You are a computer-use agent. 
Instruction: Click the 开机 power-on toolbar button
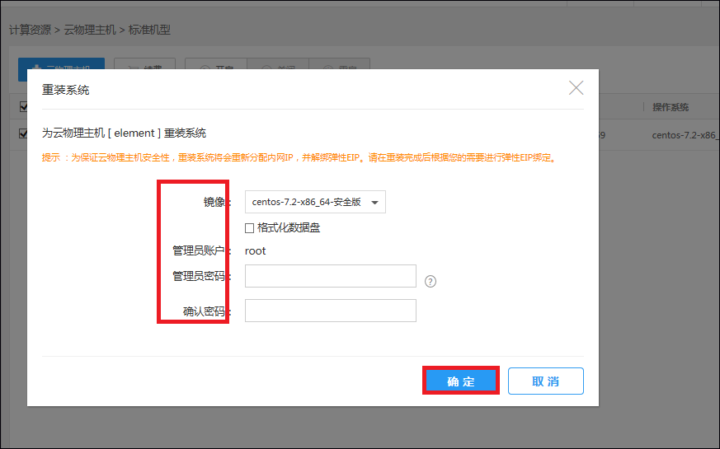[x=216, y=65]
